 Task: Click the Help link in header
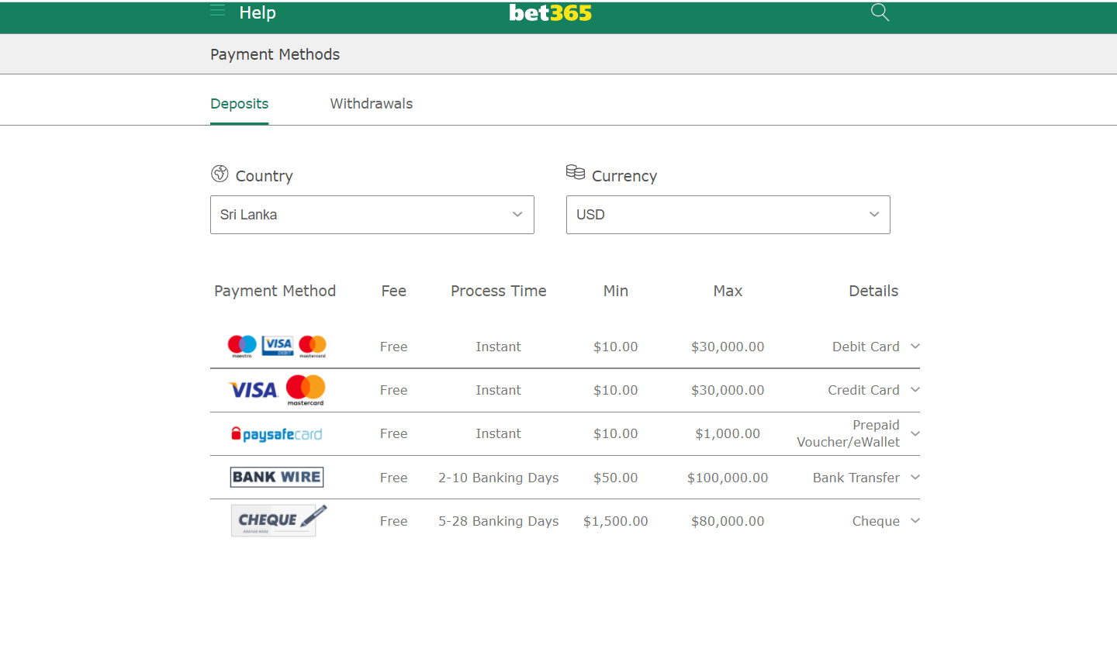coord(258,12)
